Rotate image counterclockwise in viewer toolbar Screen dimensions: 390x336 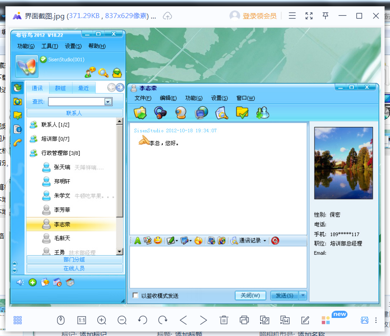click(x=143, y=320)
